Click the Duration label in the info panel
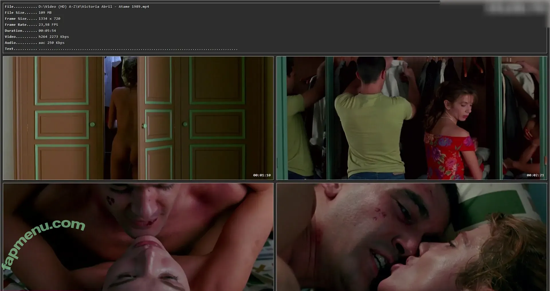Screen dimensions: 550x291 13,31
